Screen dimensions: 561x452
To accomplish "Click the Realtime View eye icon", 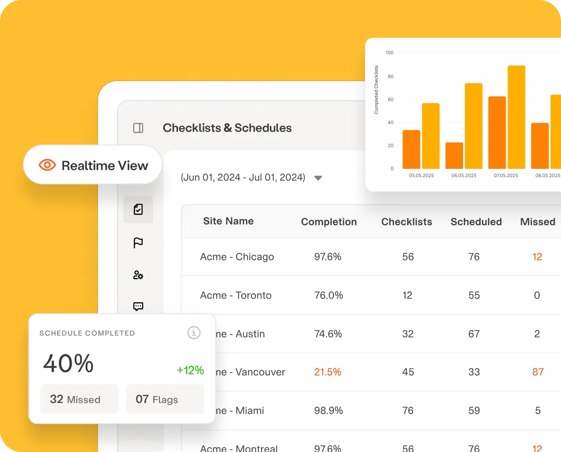I will [47, 165].
